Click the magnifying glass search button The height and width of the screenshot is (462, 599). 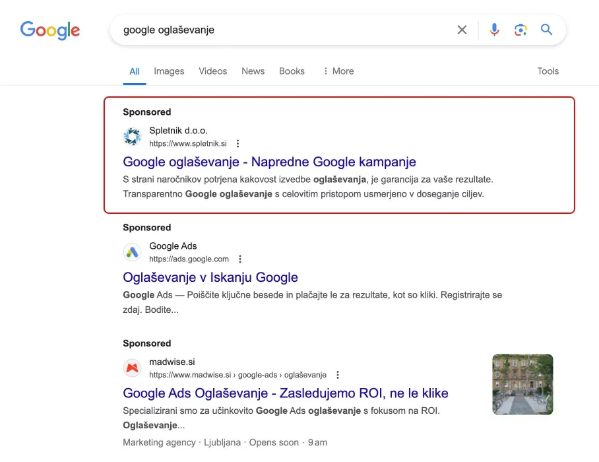546,30
